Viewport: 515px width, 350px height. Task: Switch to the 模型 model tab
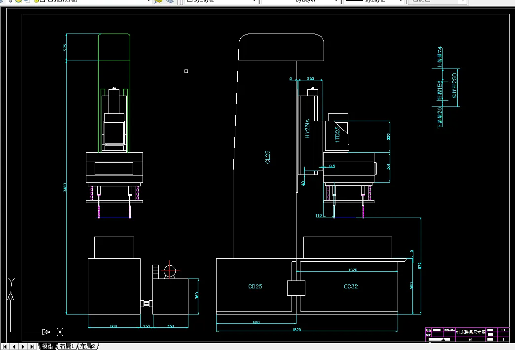pos(48,346)
